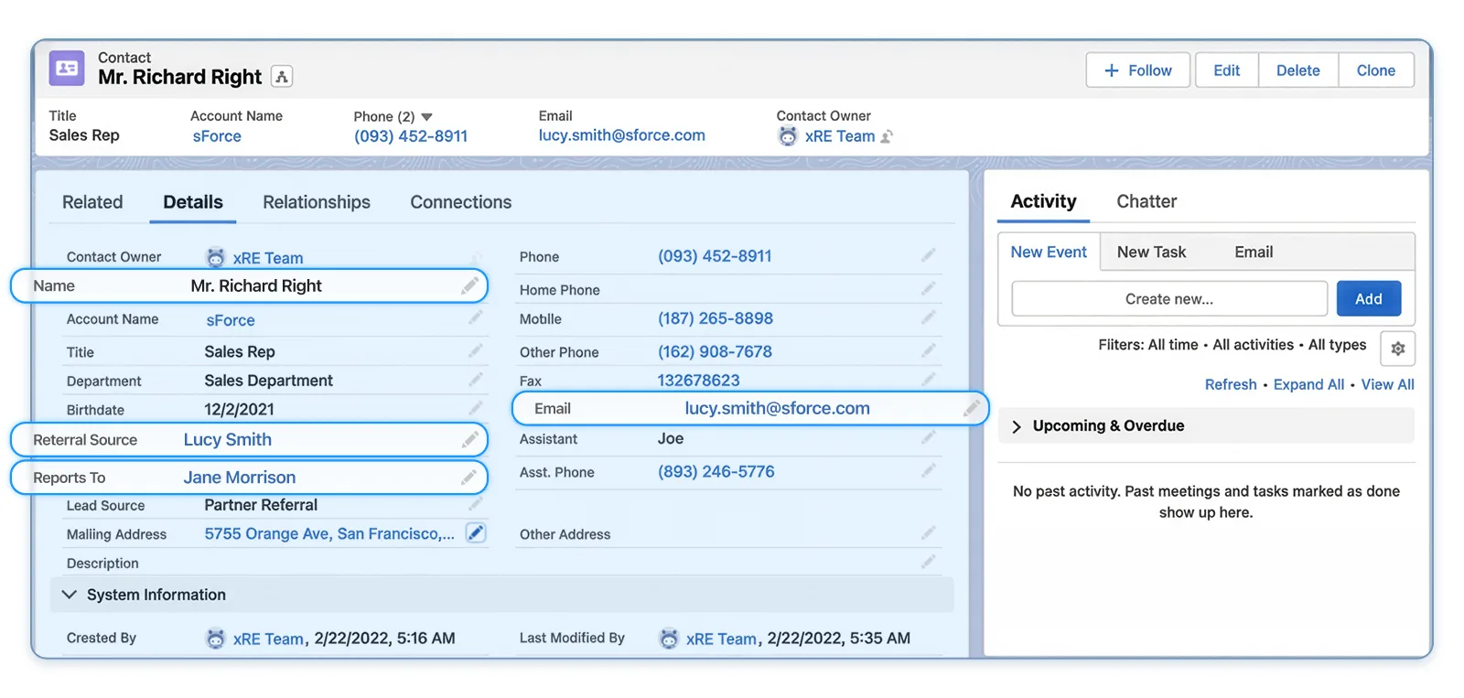1464x698 pixels.
Task: Open sForce account link in header
Action: coord(217,136)
